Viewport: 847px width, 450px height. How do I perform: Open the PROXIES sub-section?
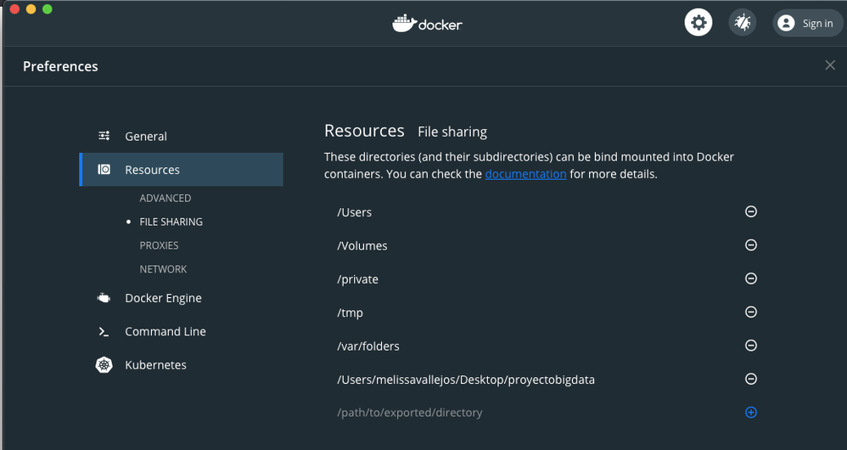(x=159, y=245)
